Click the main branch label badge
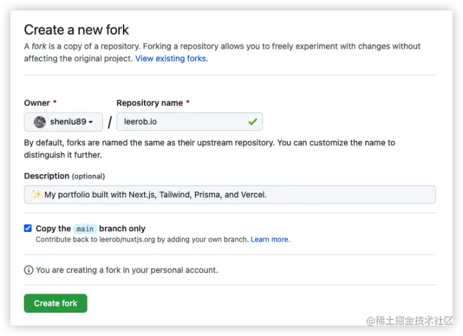This screenshot has height=336, width=463. [x=85, y=229]
